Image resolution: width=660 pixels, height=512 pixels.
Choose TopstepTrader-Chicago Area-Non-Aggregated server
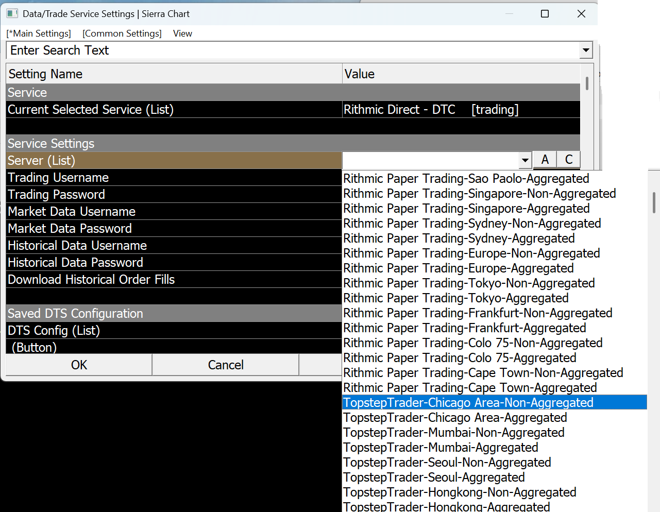[495, 402]
